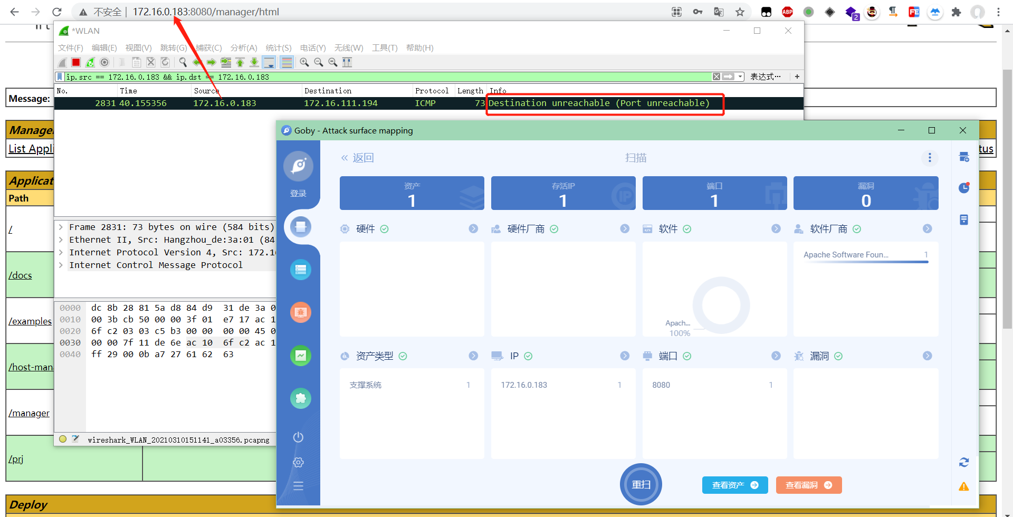Viewport: 1013px width, 517px height.
Task: Open the assets list icon in Goby sidebar
Action: tap(301, 270)
